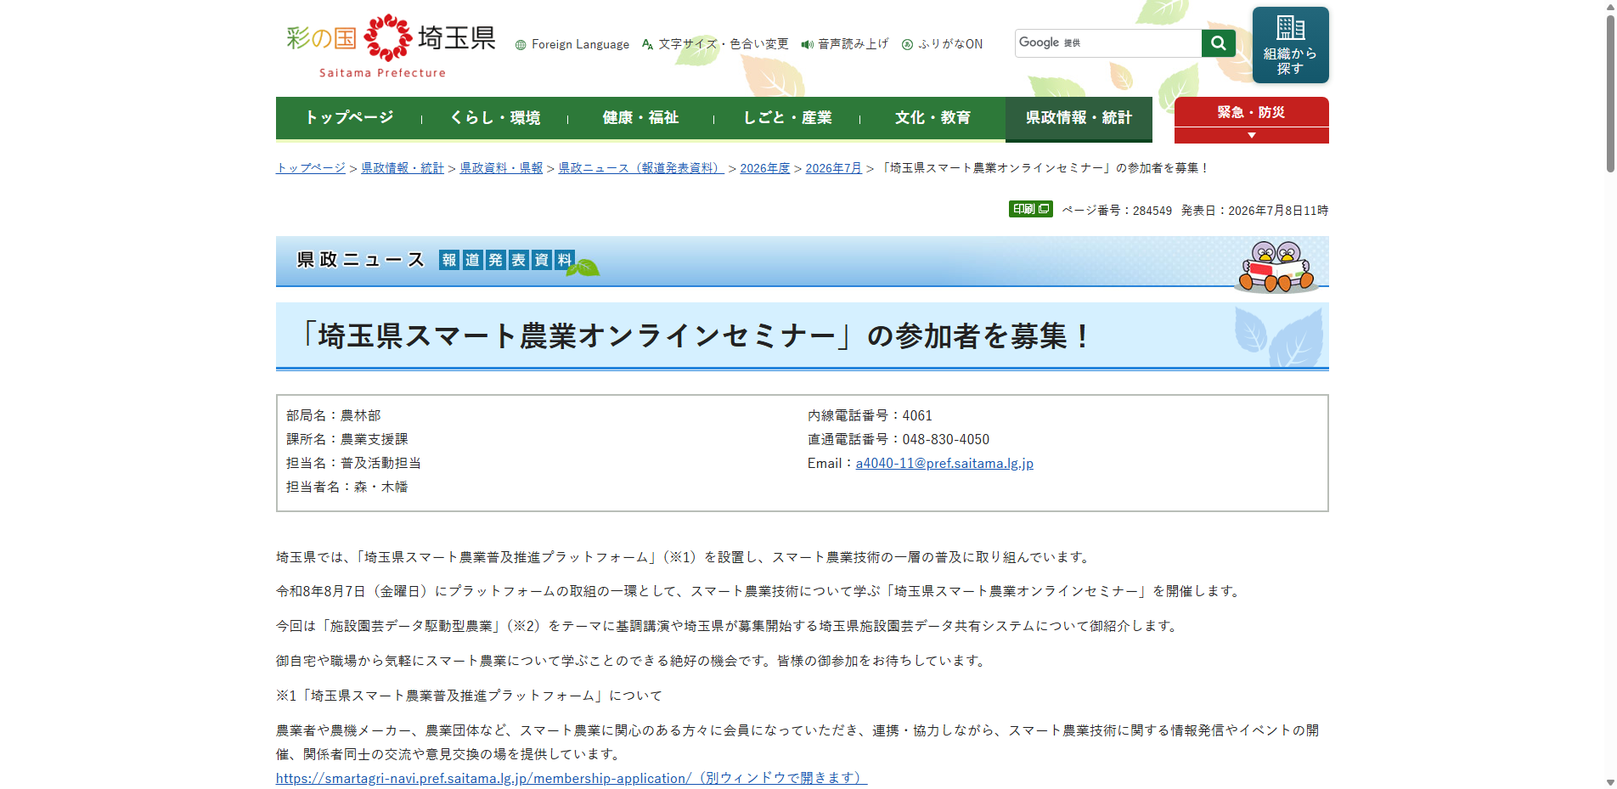The height and width of the screenshot is (789, 1617).
Task: Click the ページ番号：284549 text
Action: click(1117, 211)
